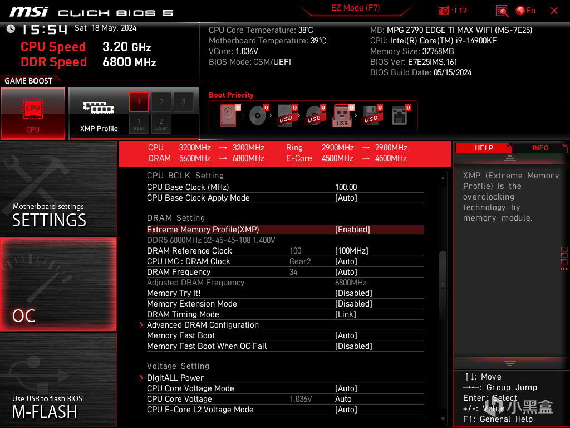Open CPU Base Clock Apply Mode dropdown
Viewport: 570px width, 428px height.
(x=346, y=198)
